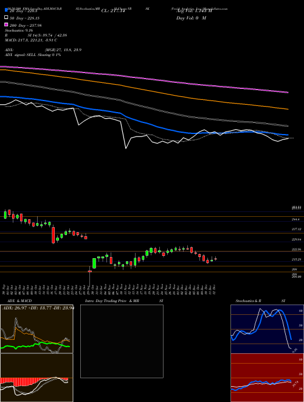Click the 'Stochastics & RSI' panel title
Image resolution: width=304 pixels, height=402 pixels.
260,301
